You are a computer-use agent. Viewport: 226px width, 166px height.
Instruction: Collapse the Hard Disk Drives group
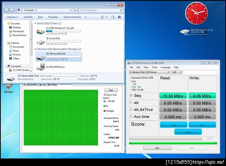click(x=35, y=23)
